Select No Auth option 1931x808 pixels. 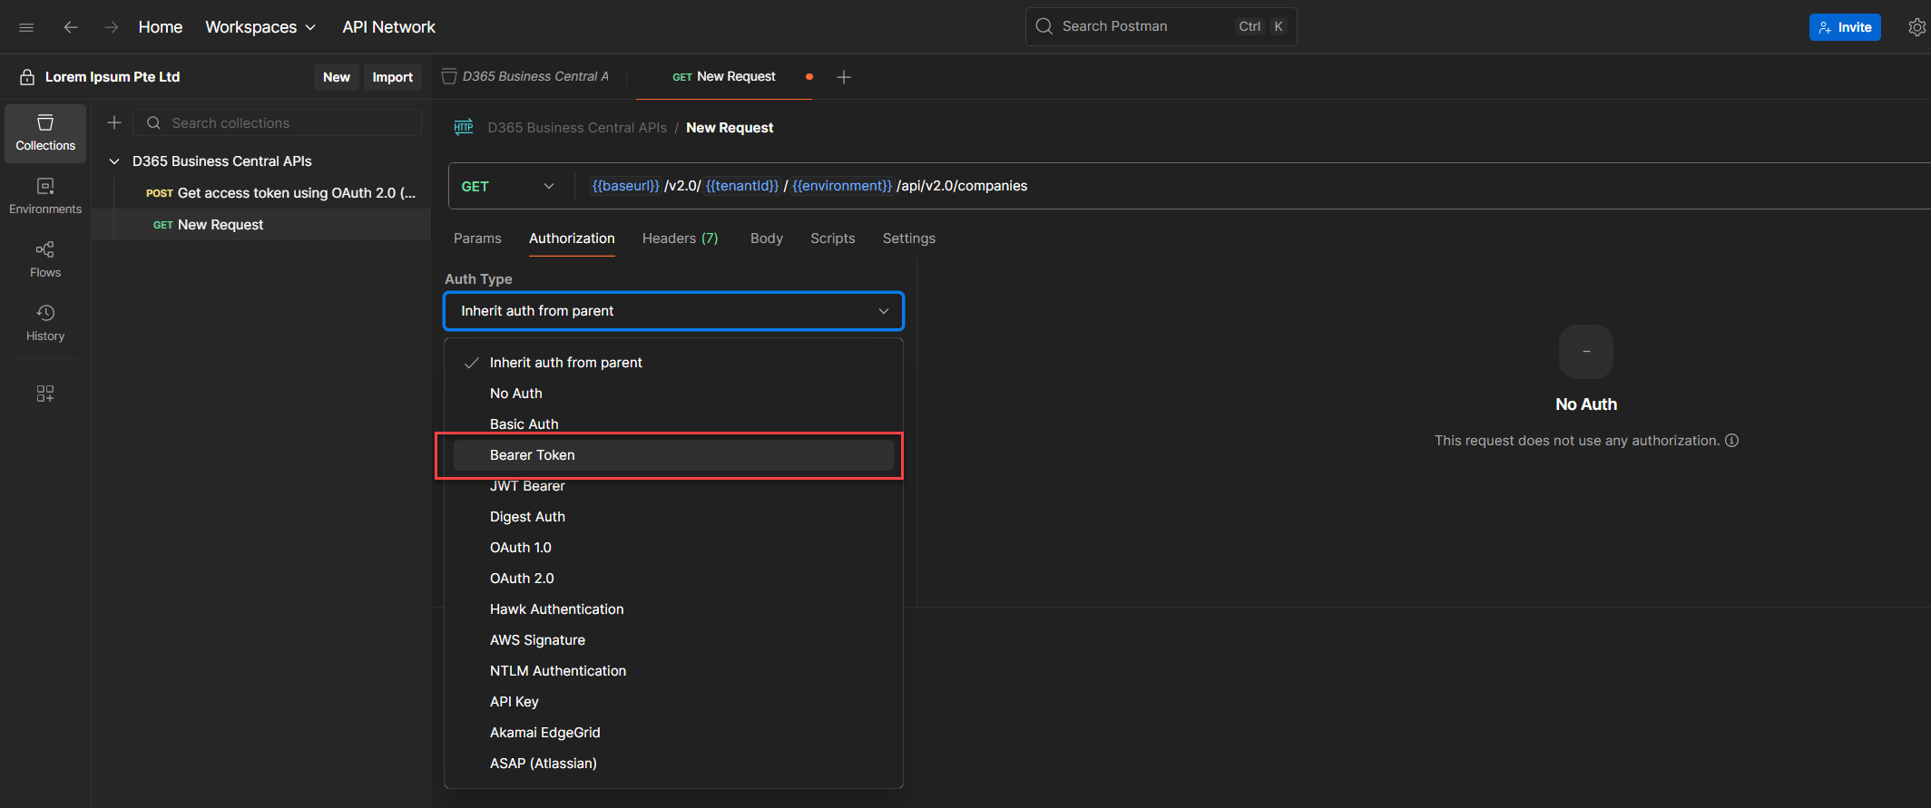coord(673,394)
